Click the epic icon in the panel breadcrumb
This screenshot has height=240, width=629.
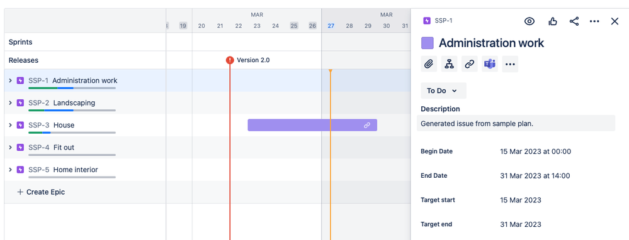[x=427, y=20]
